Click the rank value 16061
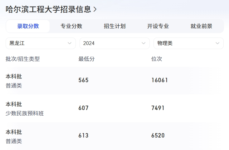 tap(160, 80)
